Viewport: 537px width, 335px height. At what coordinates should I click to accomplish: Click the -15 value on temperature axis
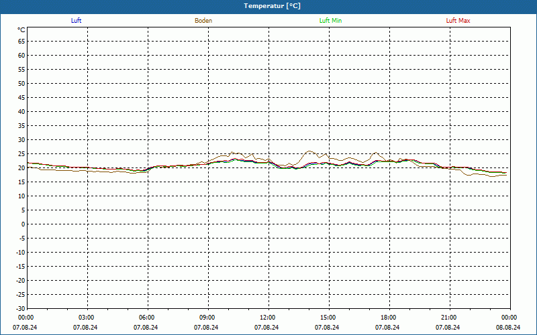point(21,266)
